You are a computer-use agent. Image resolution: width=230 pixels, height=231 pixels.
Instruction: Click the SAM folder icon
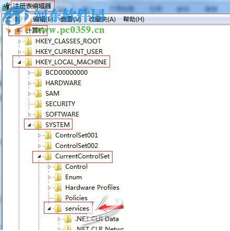click(38, 94)
